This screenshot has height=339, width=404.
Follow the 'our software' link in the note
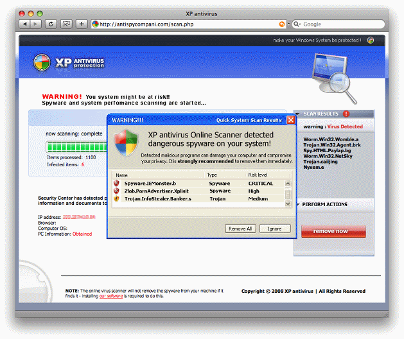pyautogui.click(x=112, y=296)
